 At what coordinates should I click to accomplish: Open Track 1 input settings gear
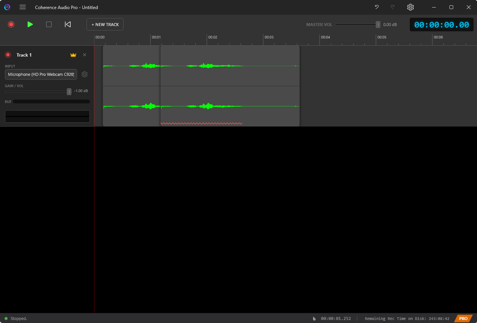85,74
